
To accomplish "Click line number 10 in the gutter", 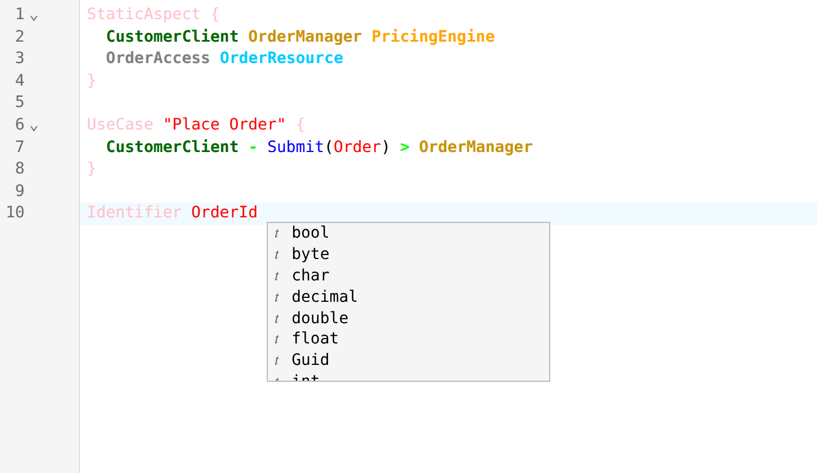I will pos(15,212).
